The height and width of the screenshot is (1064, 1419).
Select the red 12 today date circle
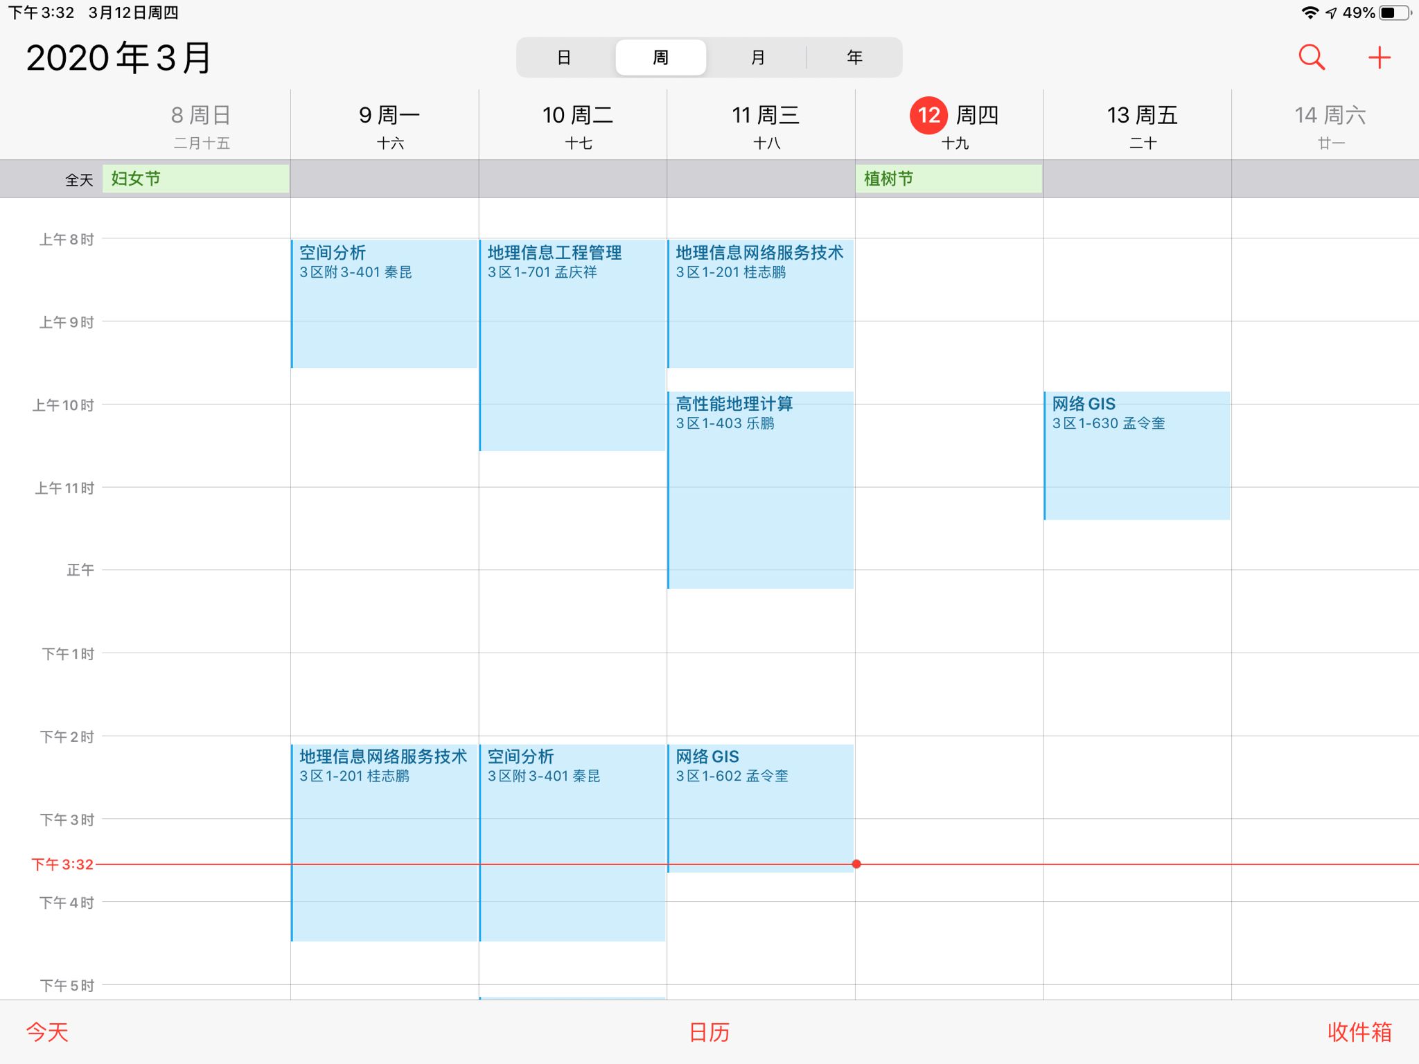click(x=928, y=115)
